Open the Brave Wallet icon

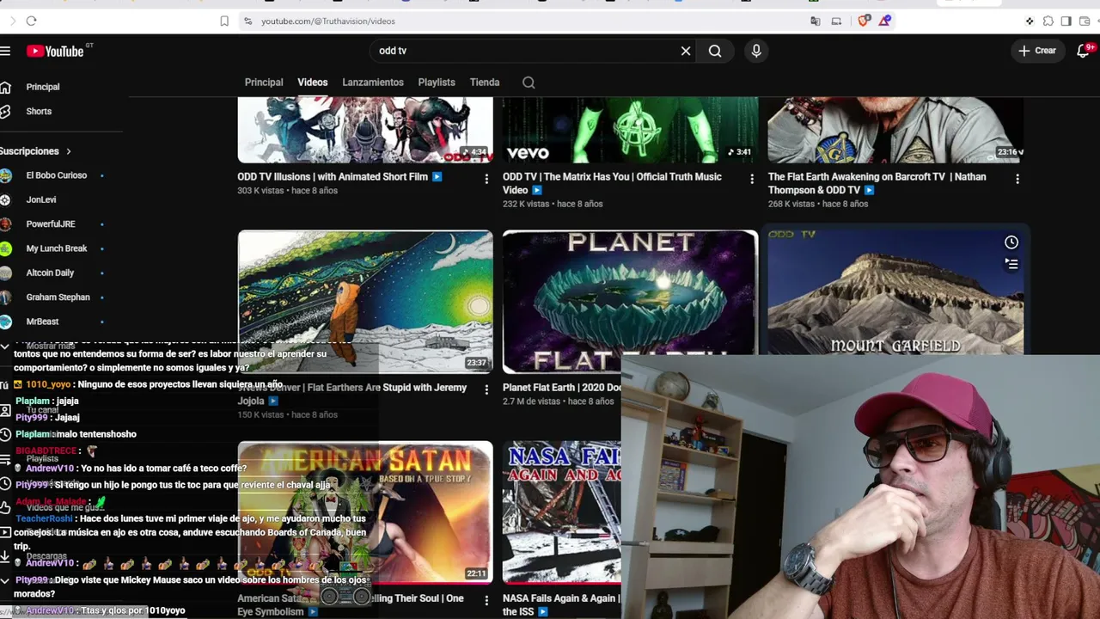point(1085,21)
